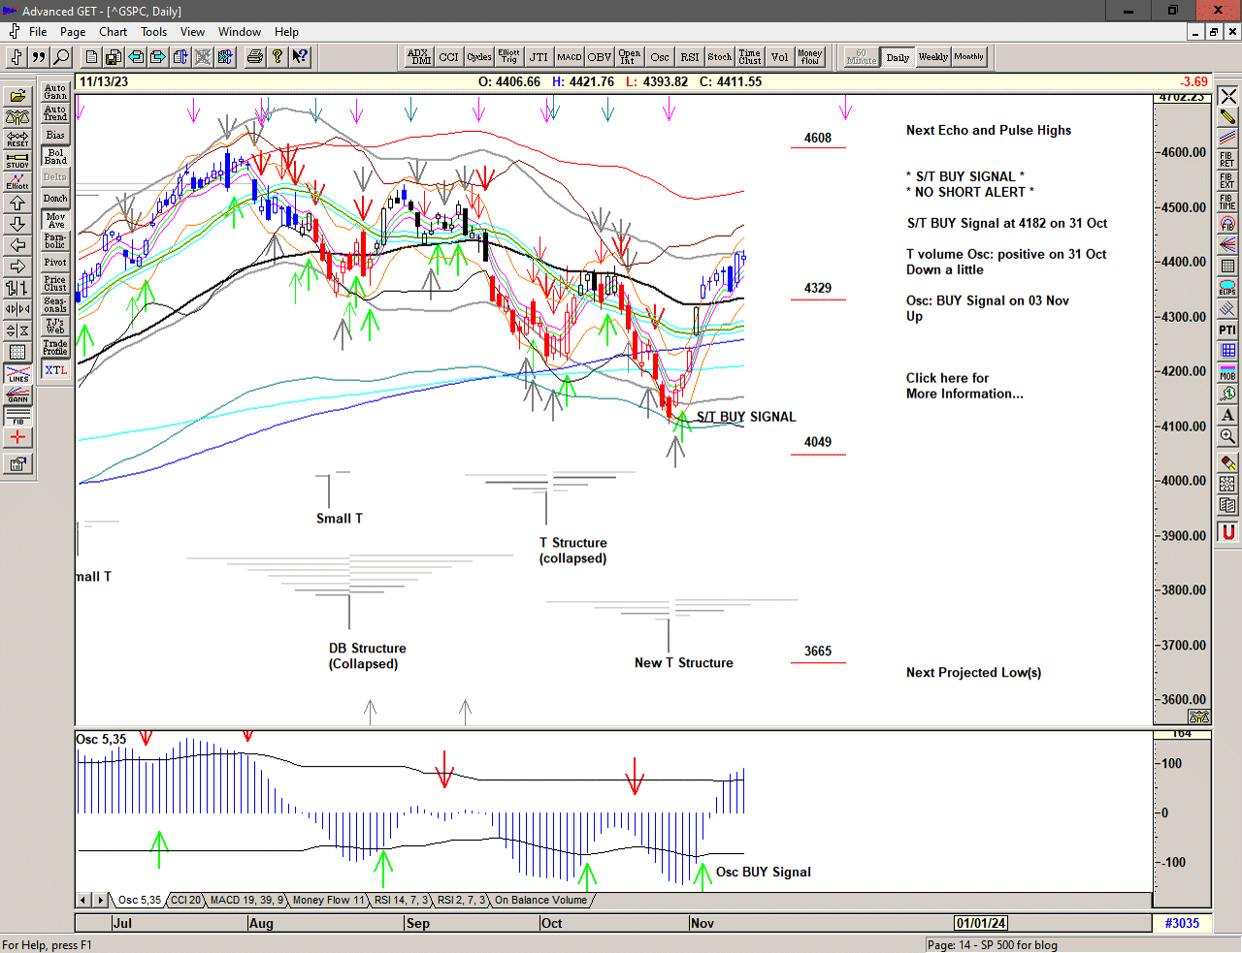Image resolution: width=1242 pixels, height=953 pixels.
Task: Switch to the MACD 19, 39, 9 tab
Action: (246, 900)
